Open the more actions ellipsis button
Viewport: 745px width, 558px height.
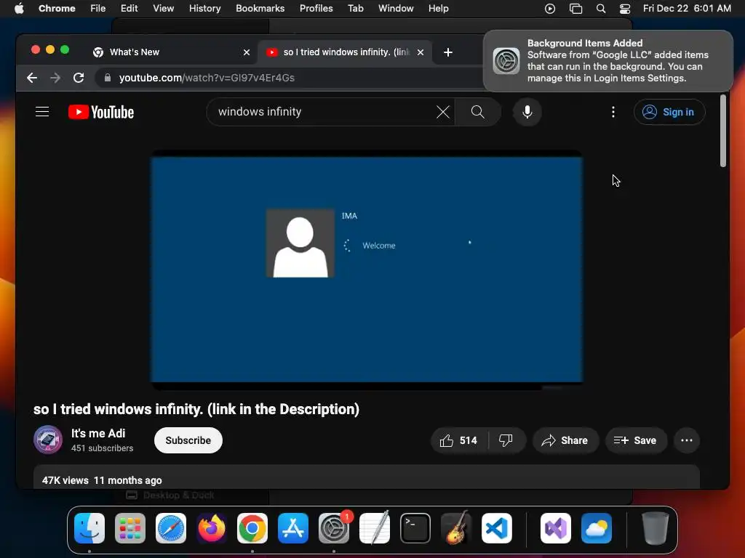[x=687, y=440]
